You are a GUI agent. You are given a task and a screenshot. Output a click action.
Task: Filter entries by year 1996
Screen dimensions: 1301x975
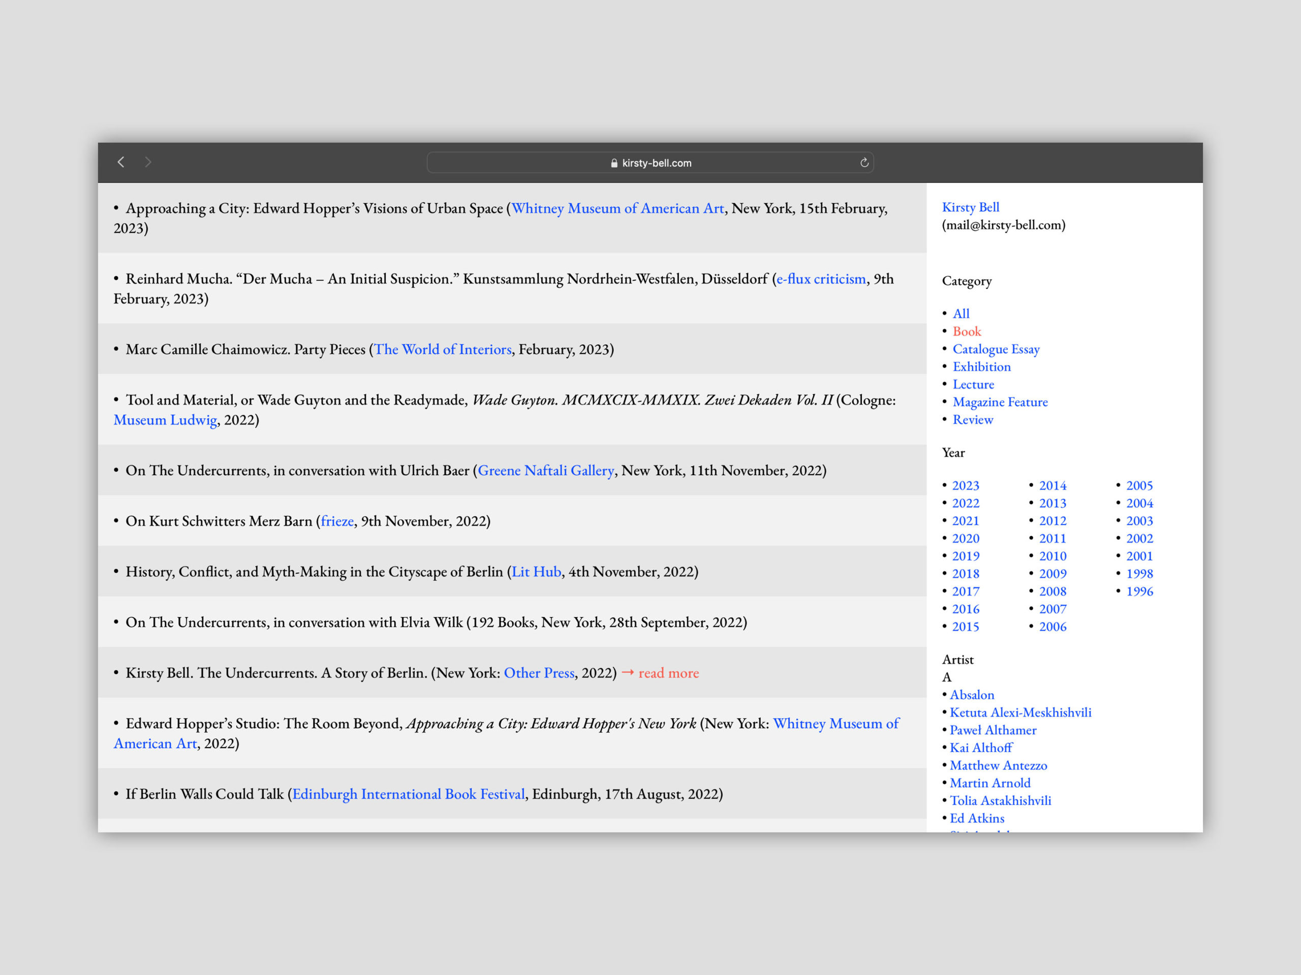click(1140, 591)
